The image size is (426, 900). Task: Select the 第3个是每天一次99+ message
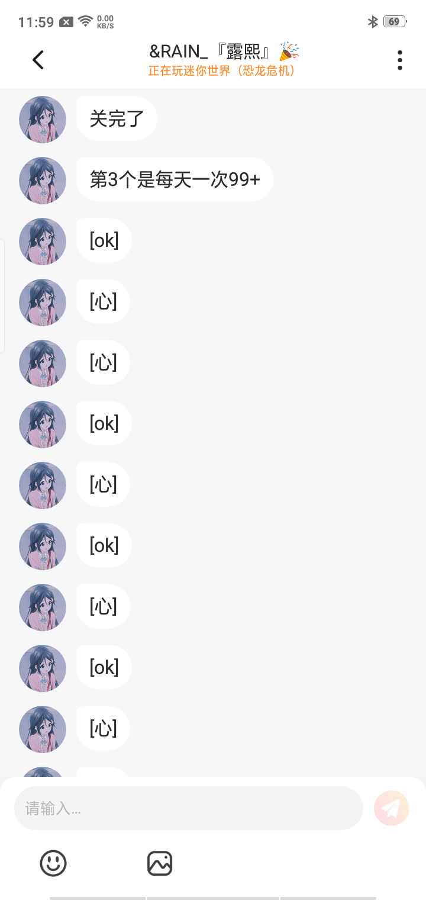coord(175,179)
